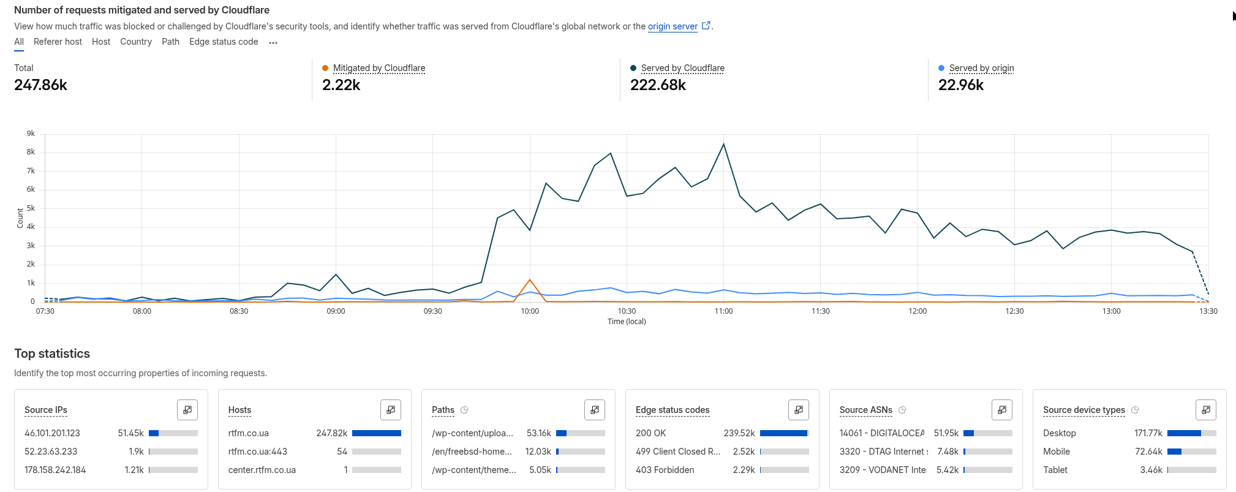Image resolution: width=1236 pixels, height=492 pixels.
Task: Click the orange mitigated spike at 10:00
Action: coord(530,280)
